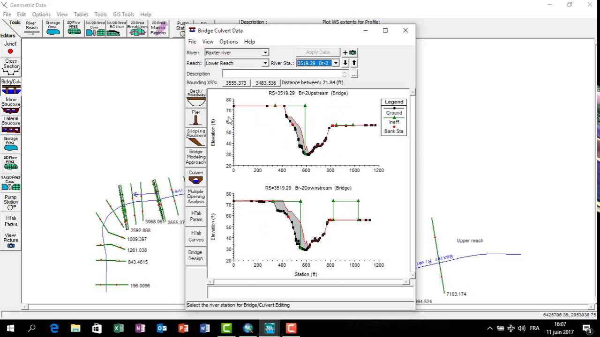The width and height of the screenshot is (600, 337).
Task: Select the 2D Flow Area tool in top toolbar
Action: click(74, 28)
